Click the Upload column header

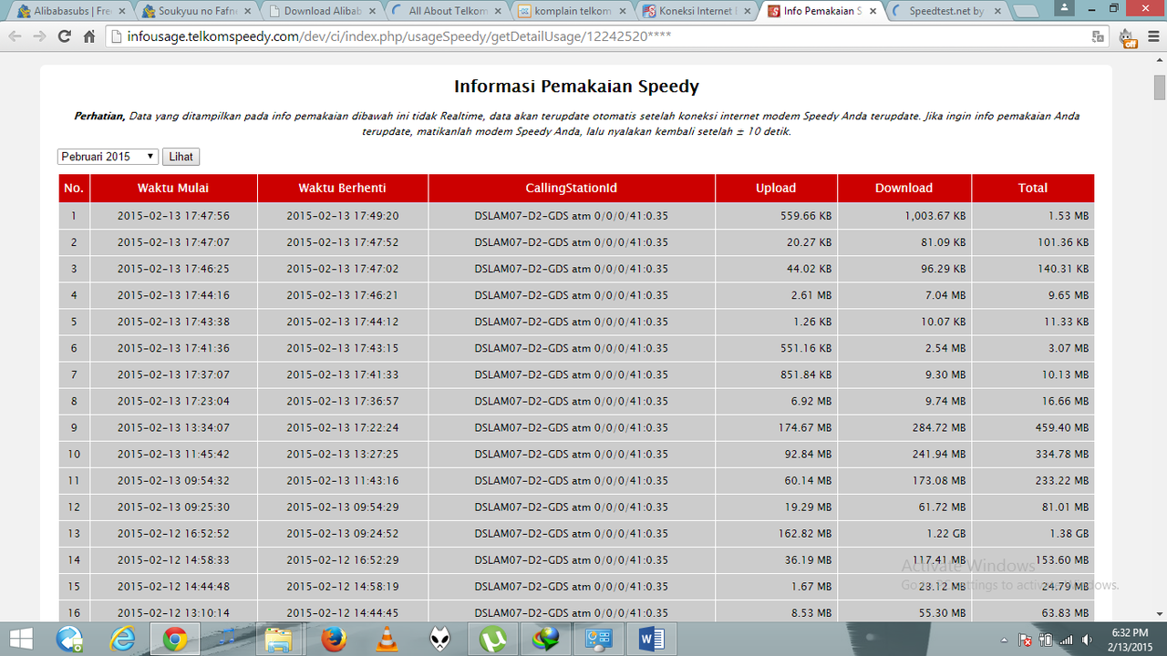(776, 188)
